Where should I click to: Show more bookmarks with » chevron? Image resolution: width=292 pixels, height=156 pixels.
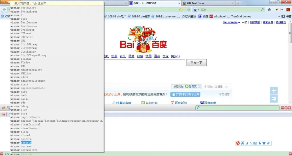point(279,16)
